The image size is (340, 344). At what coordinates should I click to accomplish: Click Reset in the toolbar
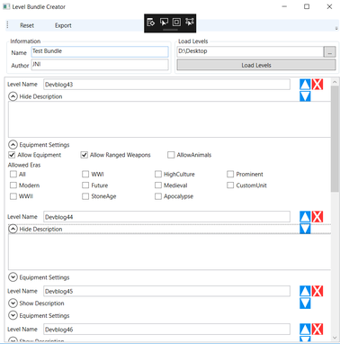27,25
